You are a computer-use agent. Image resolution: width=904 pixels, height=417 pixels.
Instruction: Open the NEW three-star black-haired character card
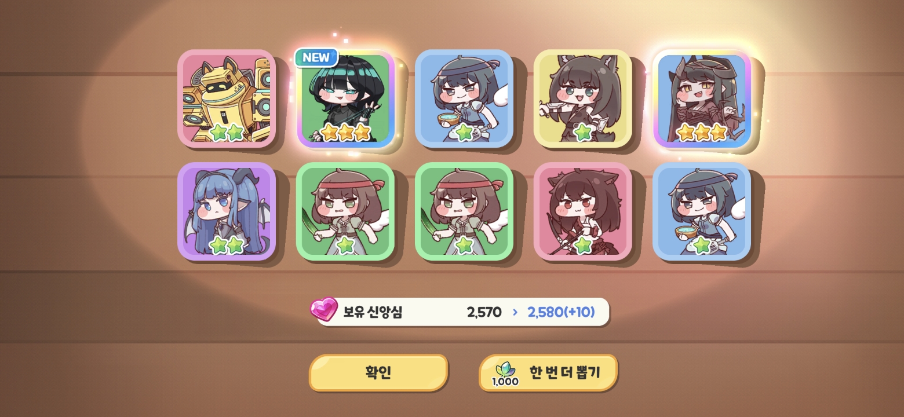346,98
